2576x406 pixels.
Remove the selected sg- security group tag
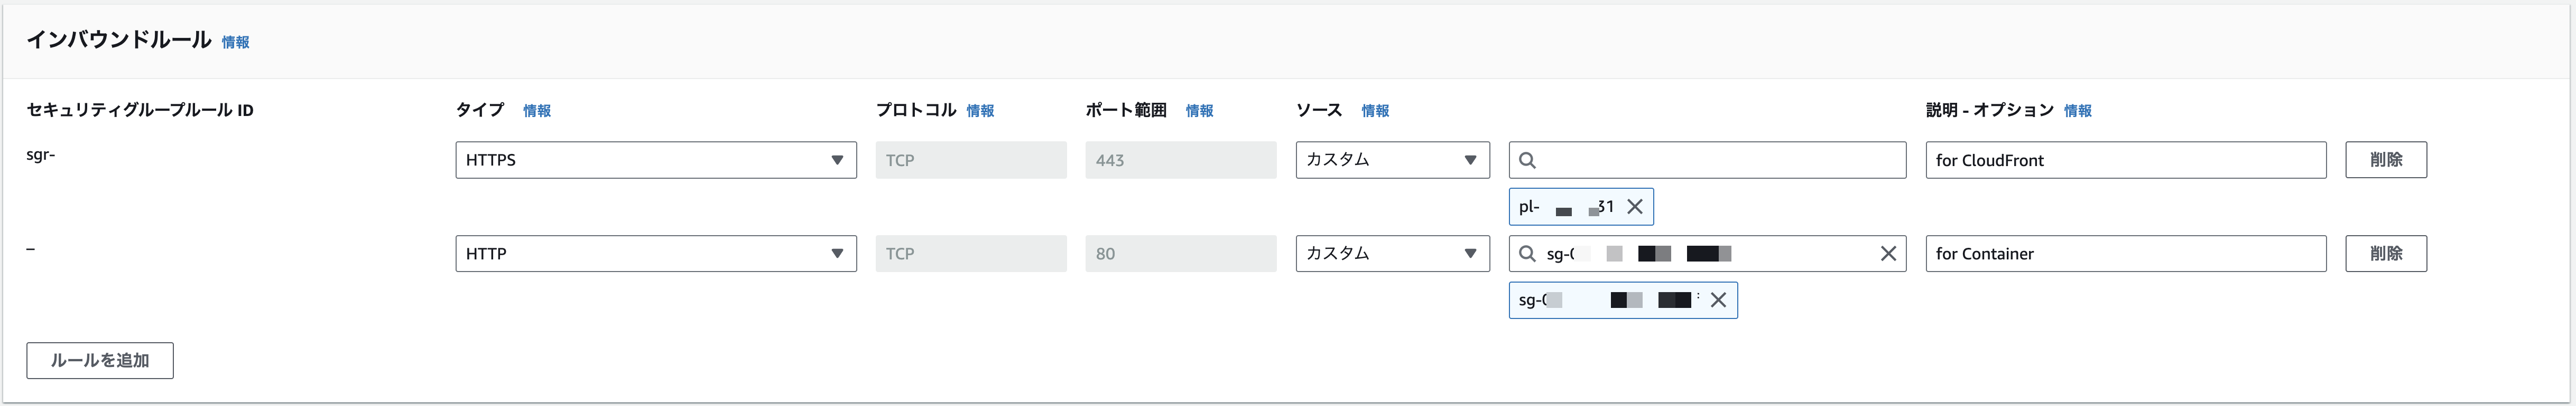pyautogui.click(x=1718, y=300)
